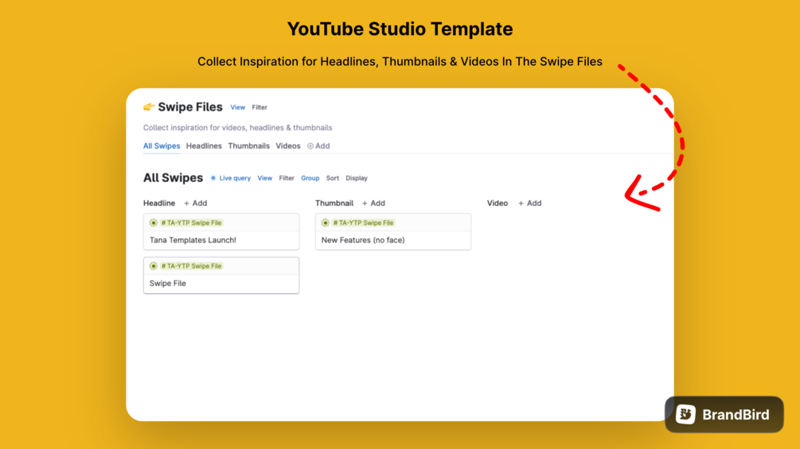
Task: Open the Display option in the All Swipes toolbar
Action: coord(357,178)
